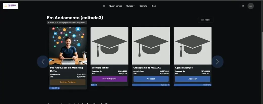Open the Contato menu item
Image resolution: width=263 pixels, height=104 pixels.
point(143,6)
